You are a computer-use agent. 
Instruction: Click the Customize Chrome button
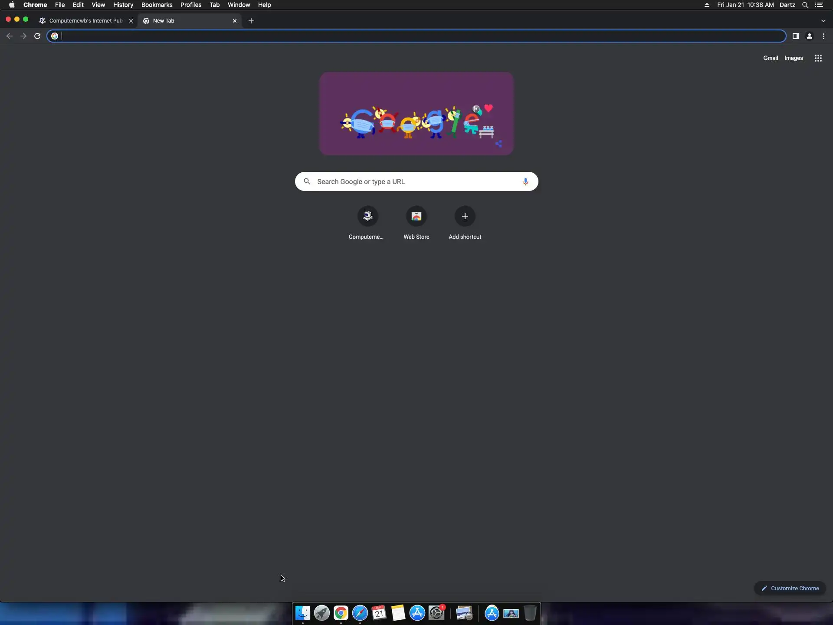point(790,588)
